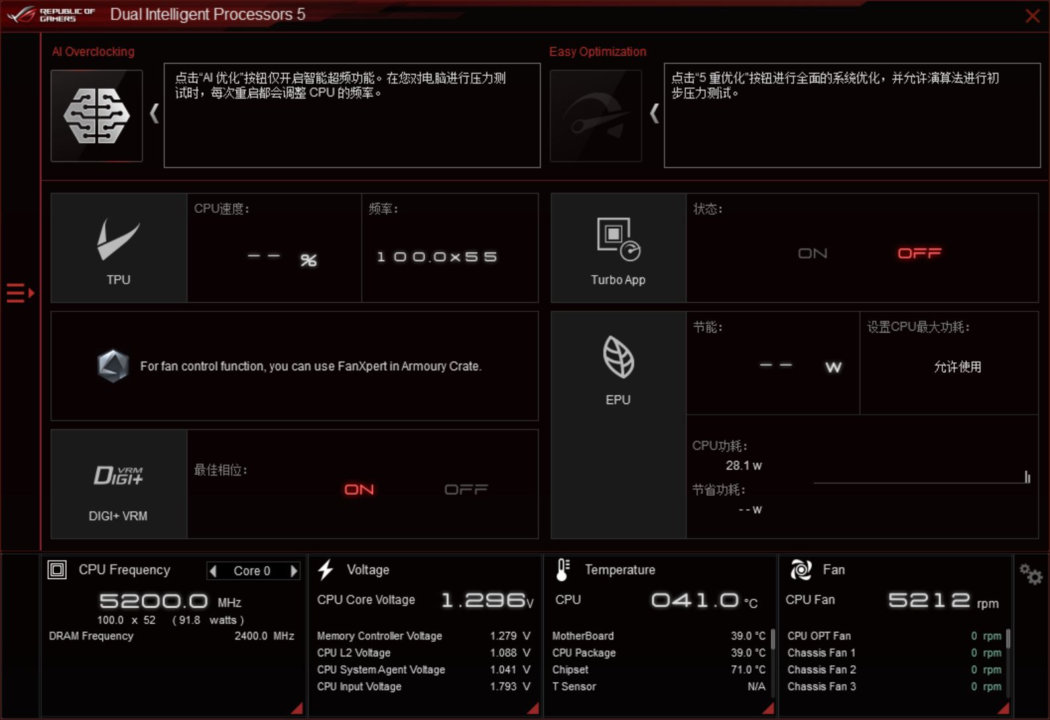The image size is (1050, 720).
Task: Click the CPU L2 Voltage row
Action: click(x=423, y=653)
